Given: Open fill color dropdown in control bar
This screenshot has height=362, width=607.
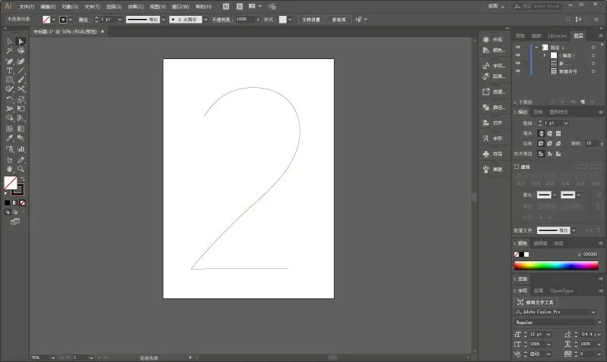Looking at the screenshot, I should click(x=53, y=20).
